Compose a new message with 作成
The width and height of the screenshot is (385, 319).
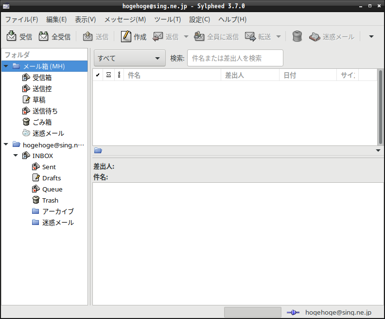(x=134, y=36)
